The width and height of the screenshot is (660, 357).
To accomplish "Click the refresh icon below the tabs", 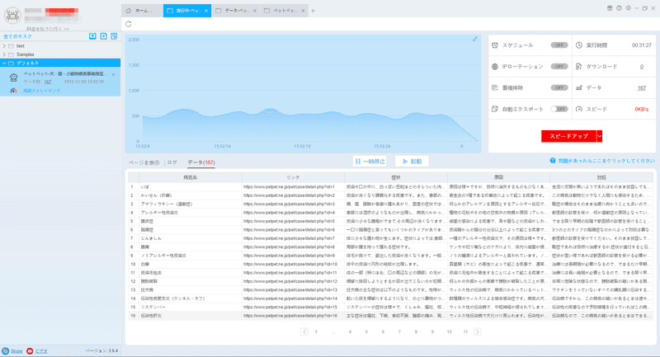I will point(129,24).
